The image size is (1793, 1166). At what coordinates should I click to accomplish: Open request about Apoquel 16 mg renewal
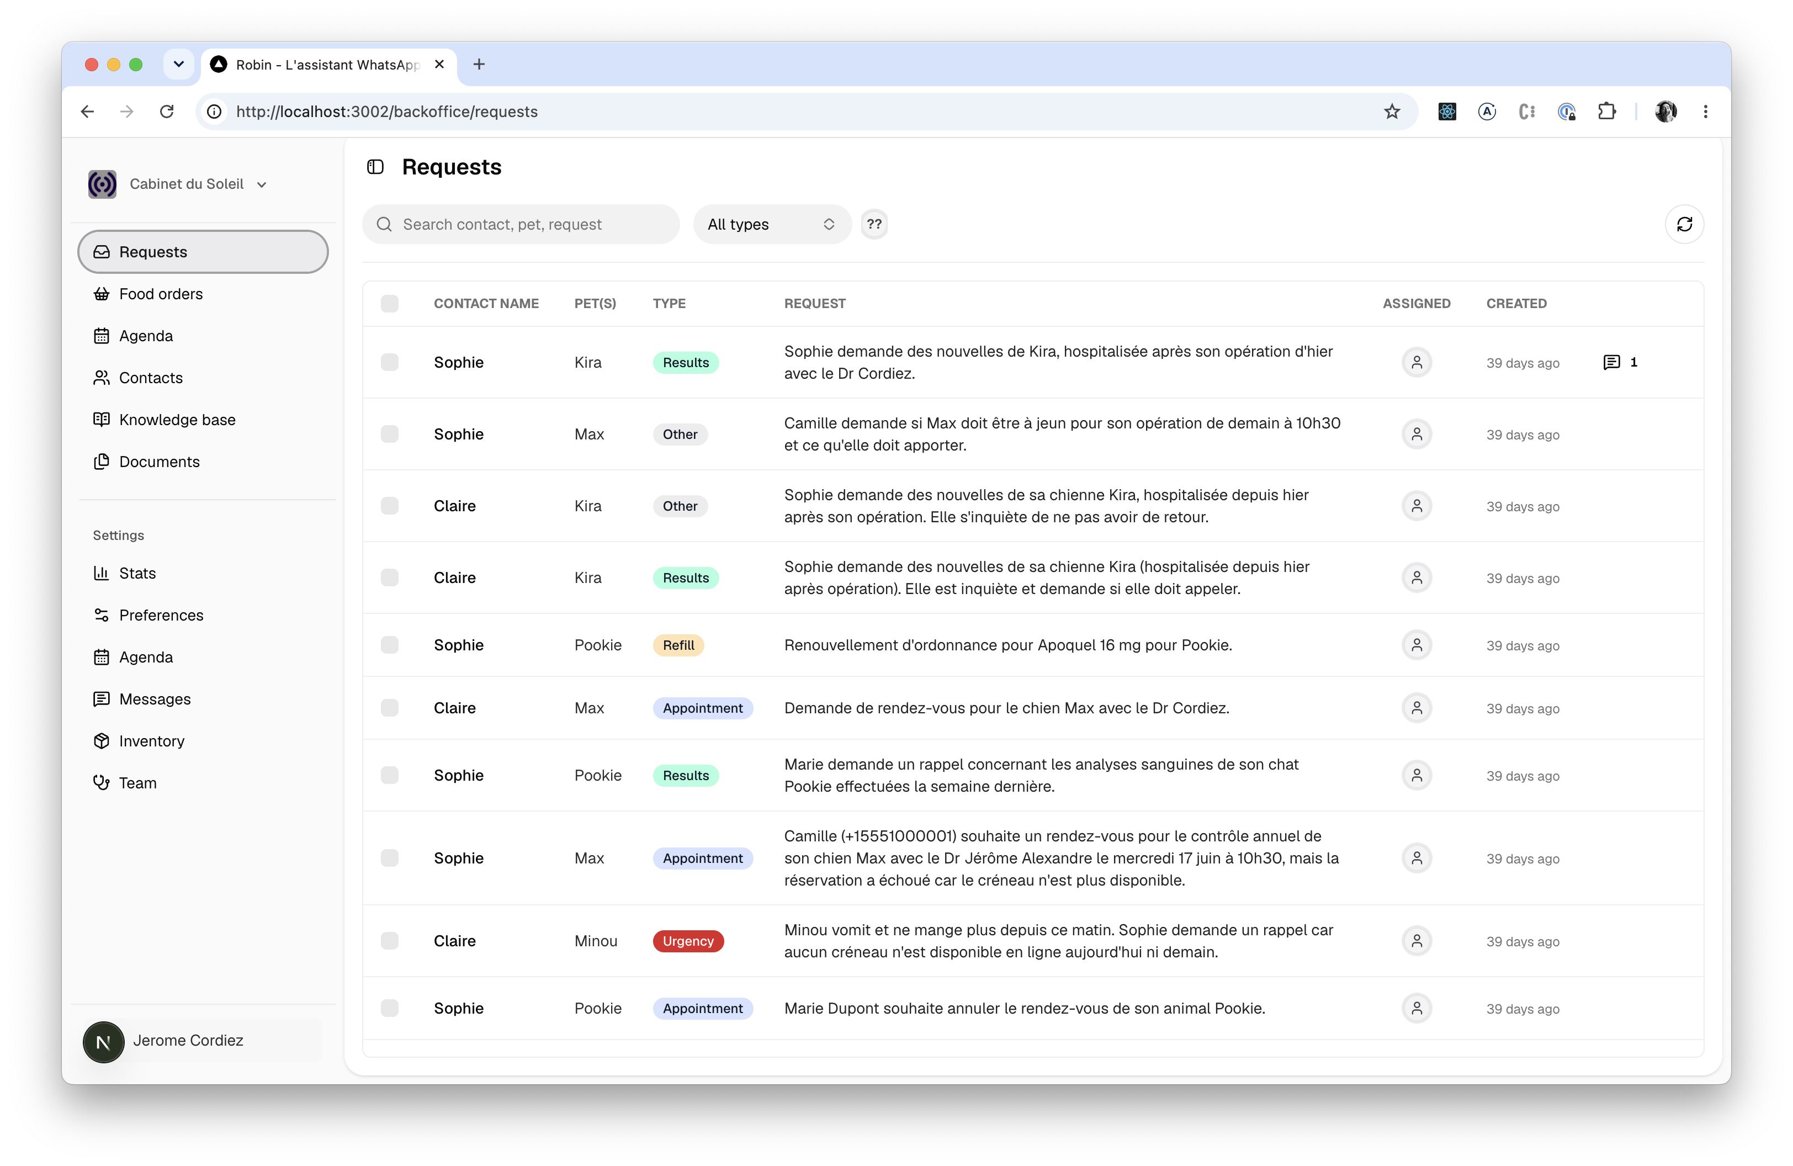coord(1007,645)
